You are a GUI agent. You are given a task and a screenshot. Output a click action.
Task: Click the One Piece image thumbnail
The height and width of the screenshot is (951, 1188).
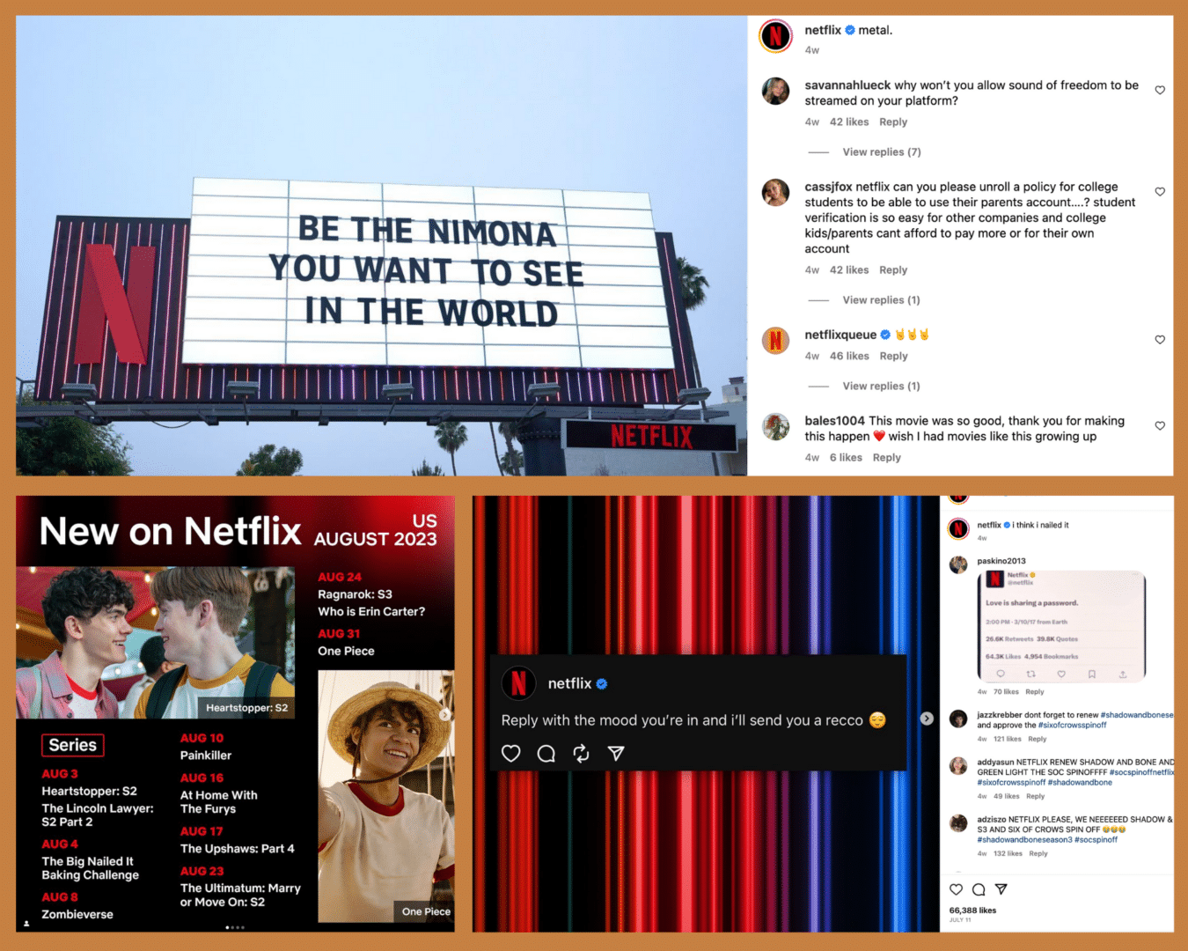[x=386, y=796]
